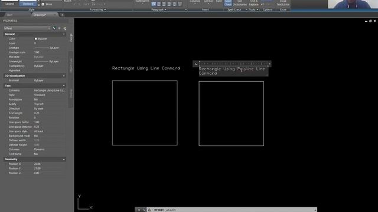378x212 pixels.
Task: Click the last paragraph alignment icon
Action: [x=180, y=4]
